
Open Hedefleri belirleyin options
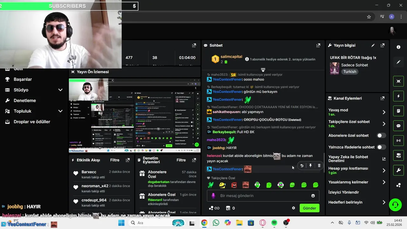coord(357,202)
